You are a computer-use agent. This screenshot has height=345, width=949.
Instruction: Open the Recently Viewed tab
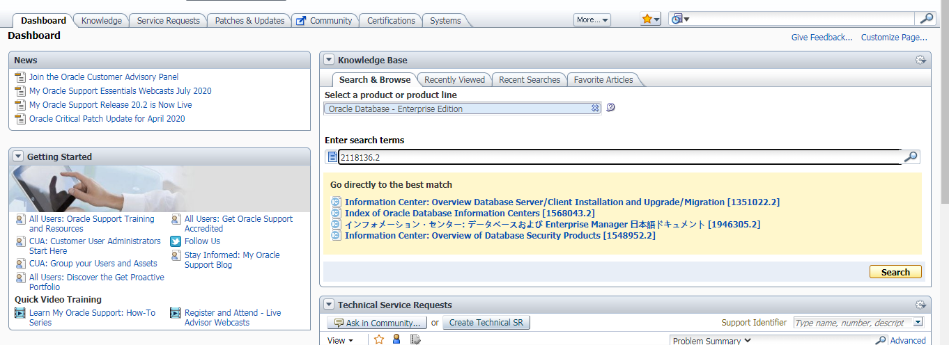click(x=454, y=80)
